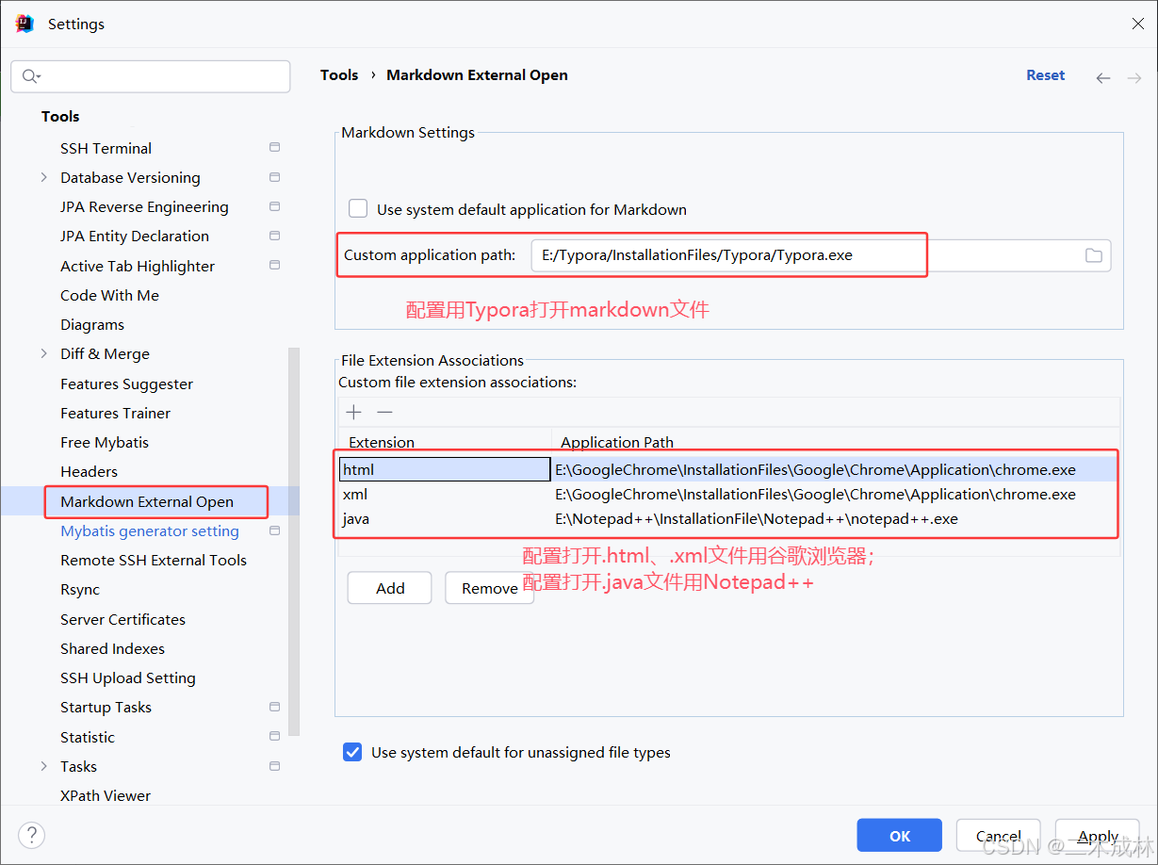Confirm settings with OK button

click(899, 836)
